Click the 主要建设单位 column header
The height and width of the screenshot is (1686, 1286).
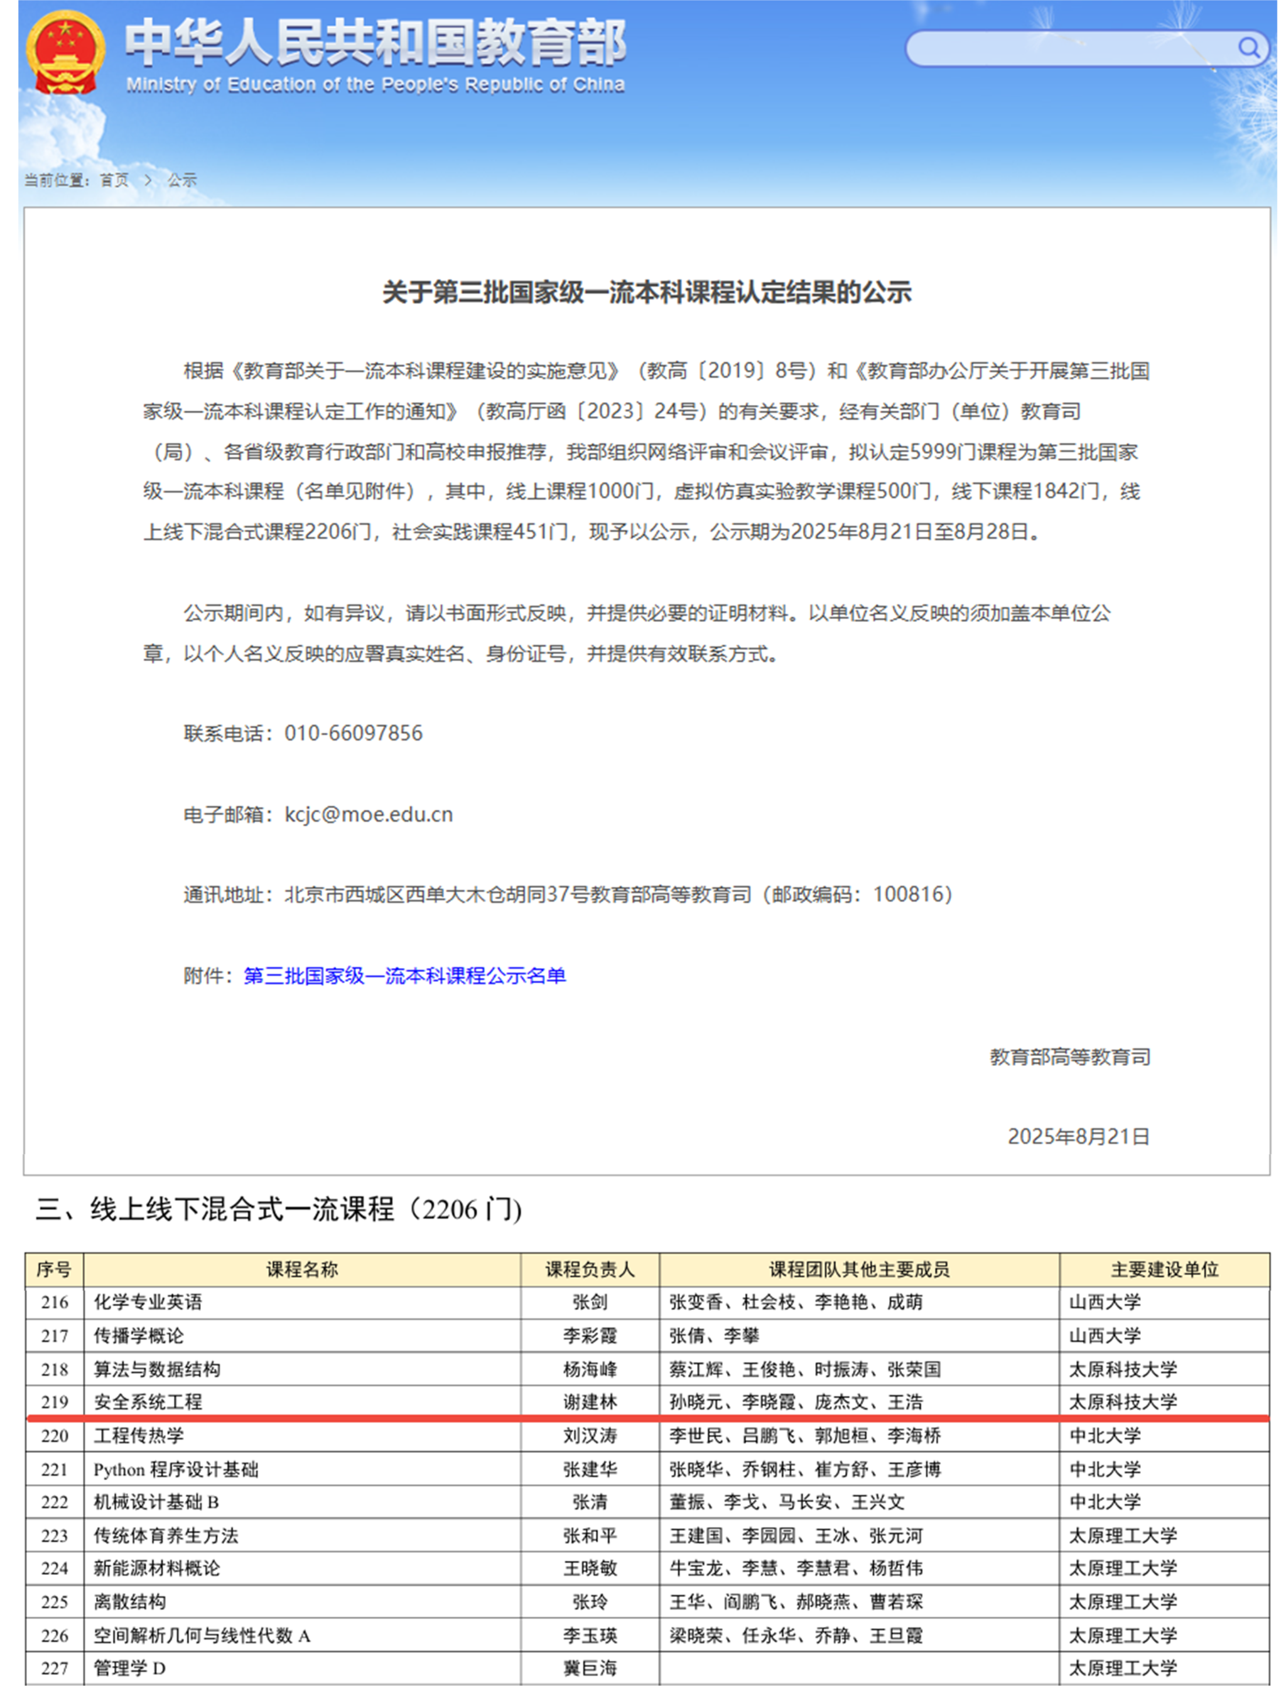[x=1164, y=1270]
